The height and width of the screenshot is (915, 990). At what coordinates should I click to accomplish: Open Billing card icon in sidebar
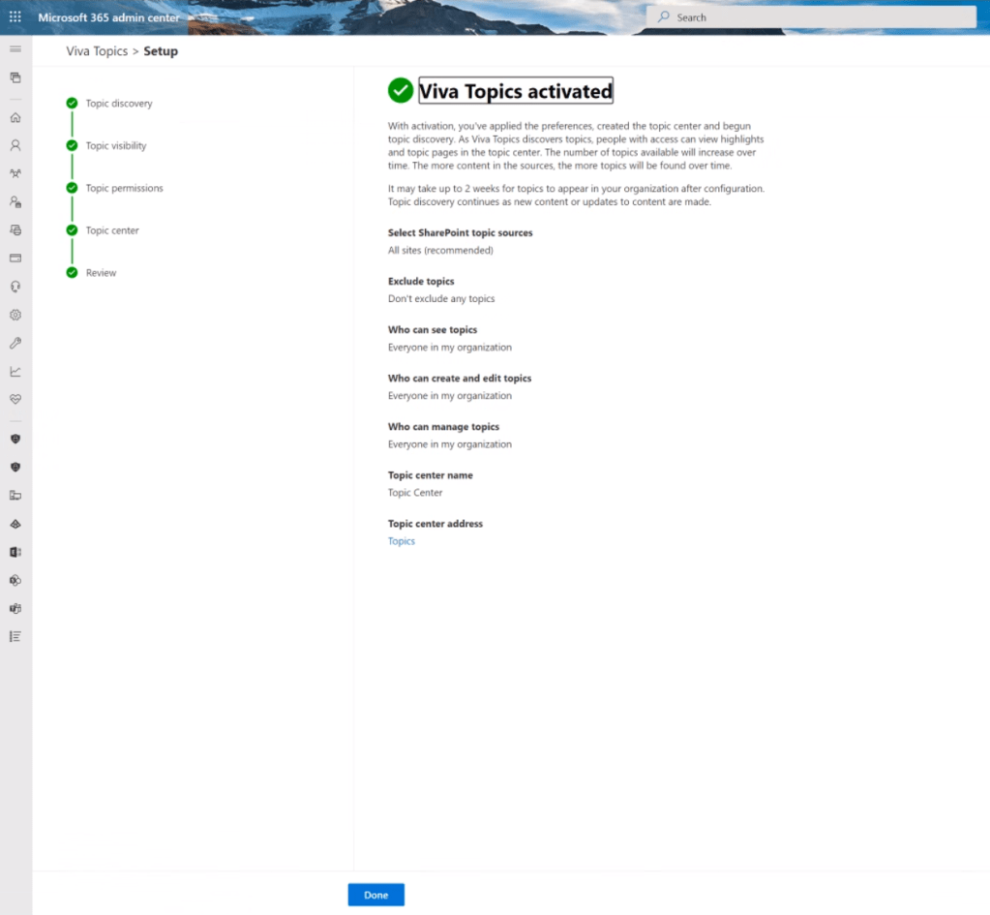[15, 259]
